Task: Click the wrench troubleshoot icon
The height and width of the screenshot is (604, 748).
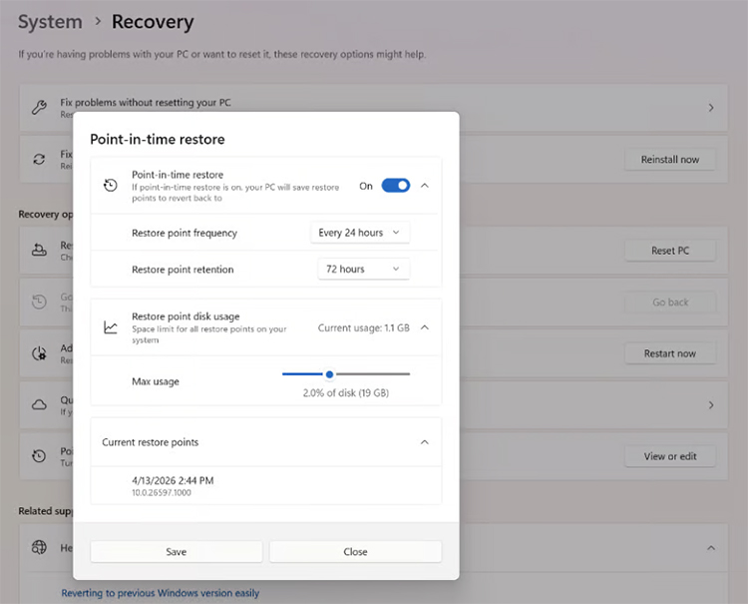Action: [39, 108]
